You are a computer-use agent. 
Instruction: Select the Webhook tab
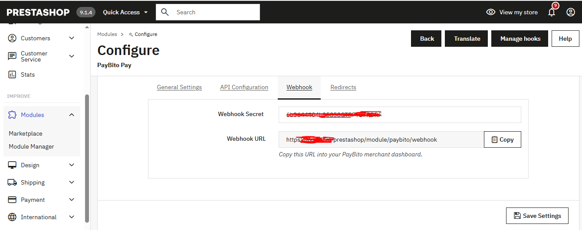299,87
